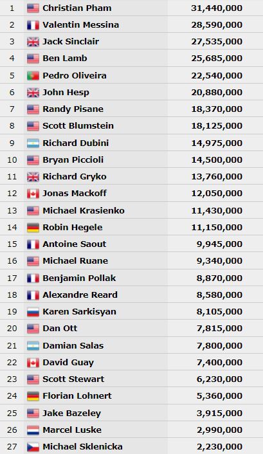Screen dimensions: 263x454
Task: Click the Czech flag next to Michael Sklenicka
Action: click(x=33, y=447)
